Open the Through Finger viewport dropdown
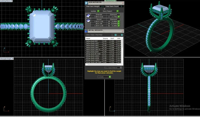The height and width of the screenshot is (117, 200). click(13, 59)
